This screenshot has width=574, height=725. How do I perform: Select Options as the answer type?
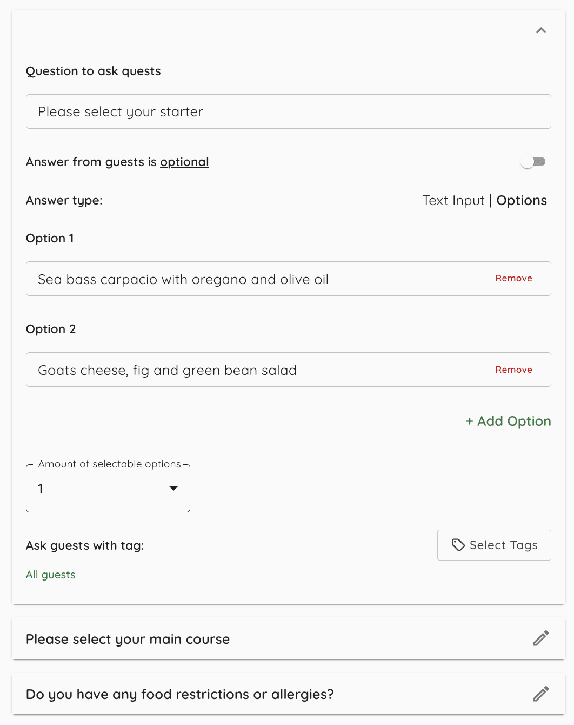click(521, 200)
